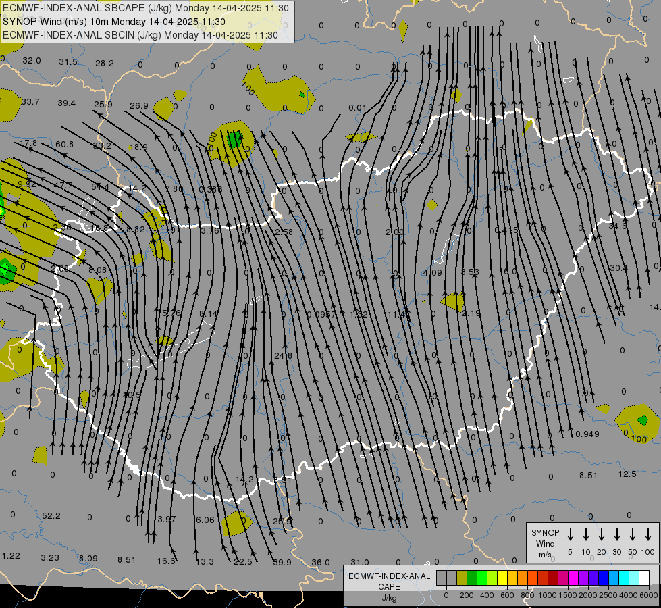This screenshot has height=608, width=661.
Task: Click the 2500 tick label on CAPE scale
Action: [608, 595]
